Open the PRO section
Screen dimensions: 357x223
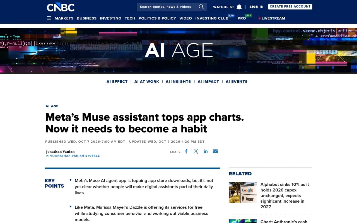[242, 18]
